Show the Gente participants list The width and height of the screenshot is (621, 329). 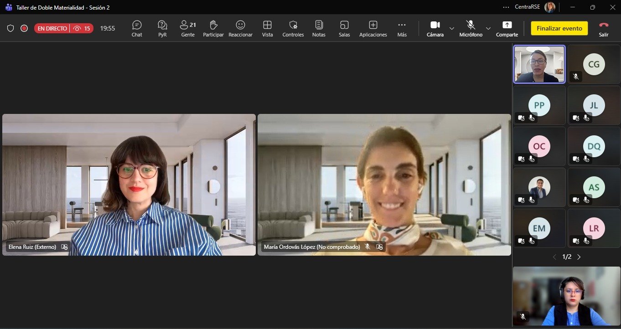(187, 28)
